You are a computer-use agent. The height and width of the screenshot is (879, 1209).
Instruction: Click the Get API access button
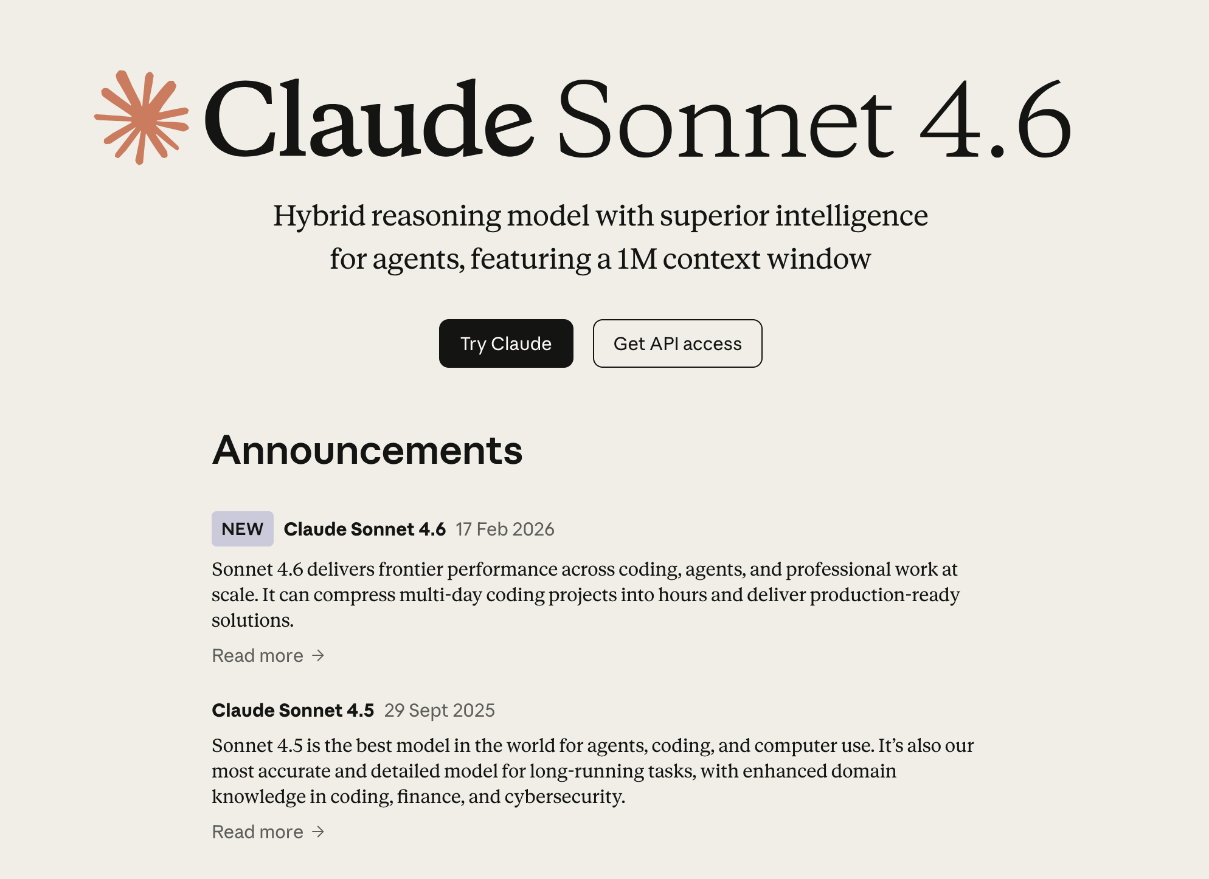677,343
